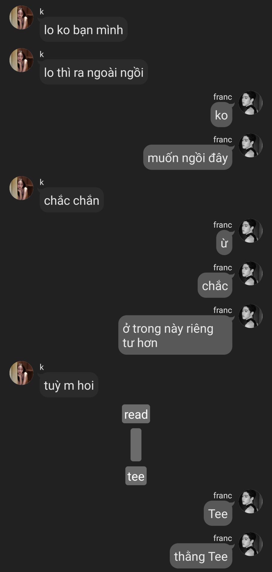Click the "tuỳ m hoi" message bubble
The width and height of the screenshot is (272, 572).
69,385
